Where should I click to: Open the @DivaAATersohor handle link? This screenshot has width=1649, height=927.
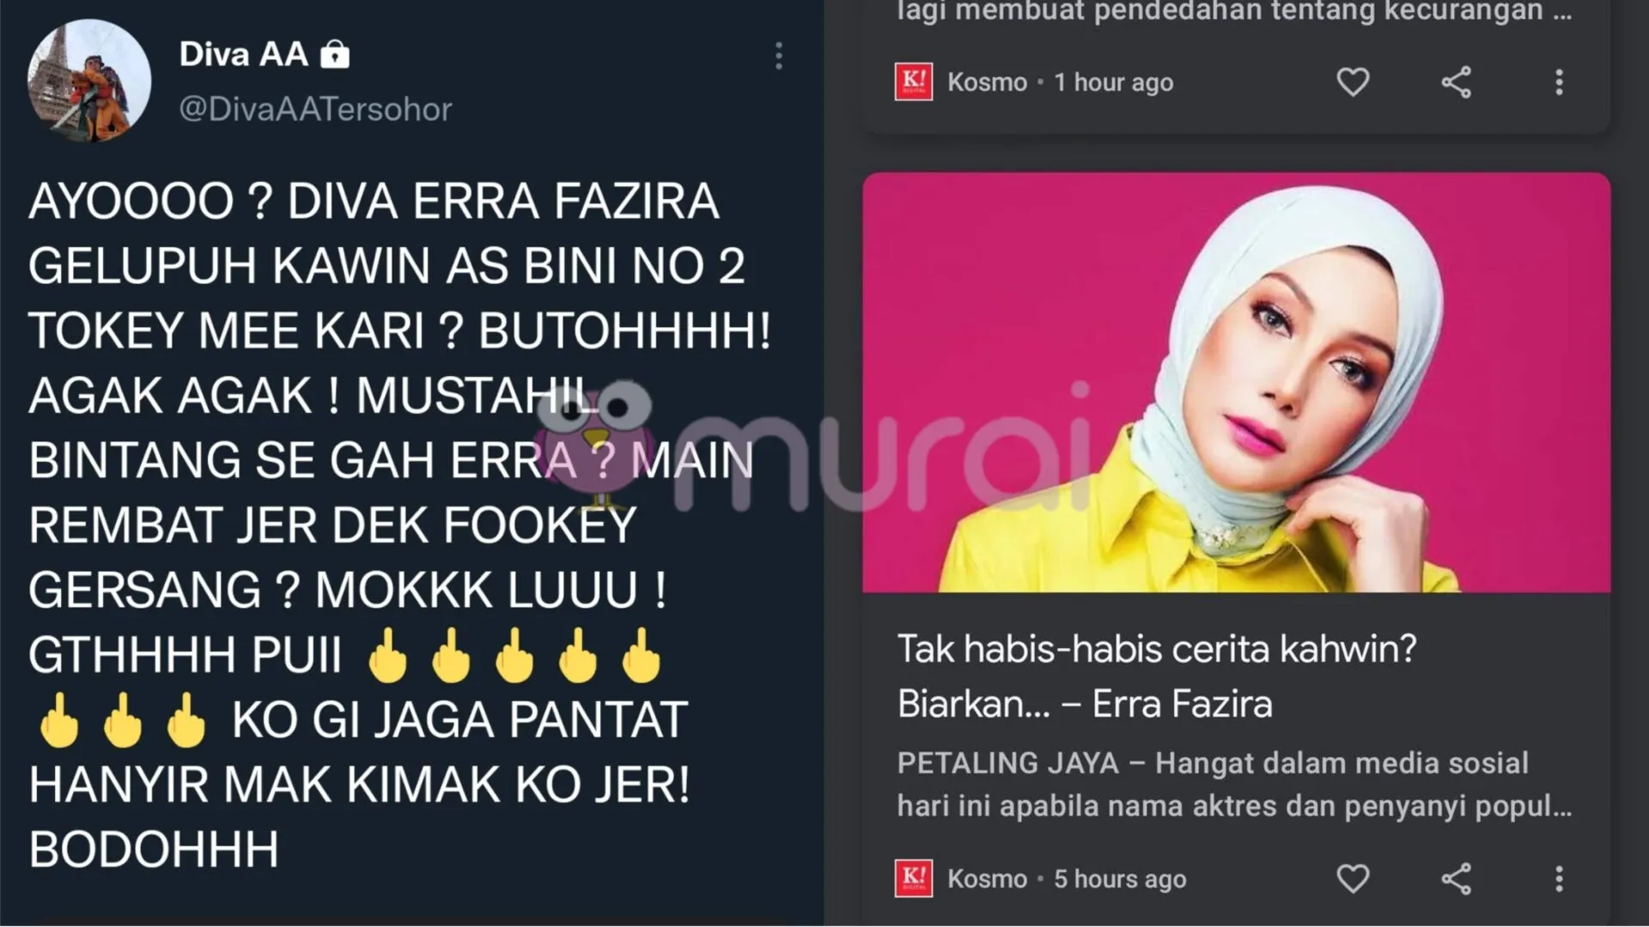click(x=315, y=109)
